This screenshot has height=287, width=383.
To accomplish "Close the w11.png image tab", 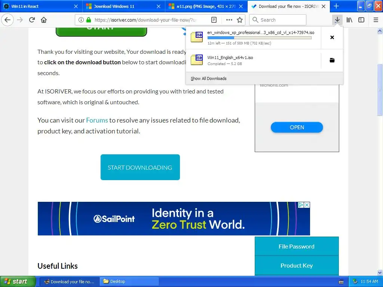I will pyautogui.click(x=241, y=6).
